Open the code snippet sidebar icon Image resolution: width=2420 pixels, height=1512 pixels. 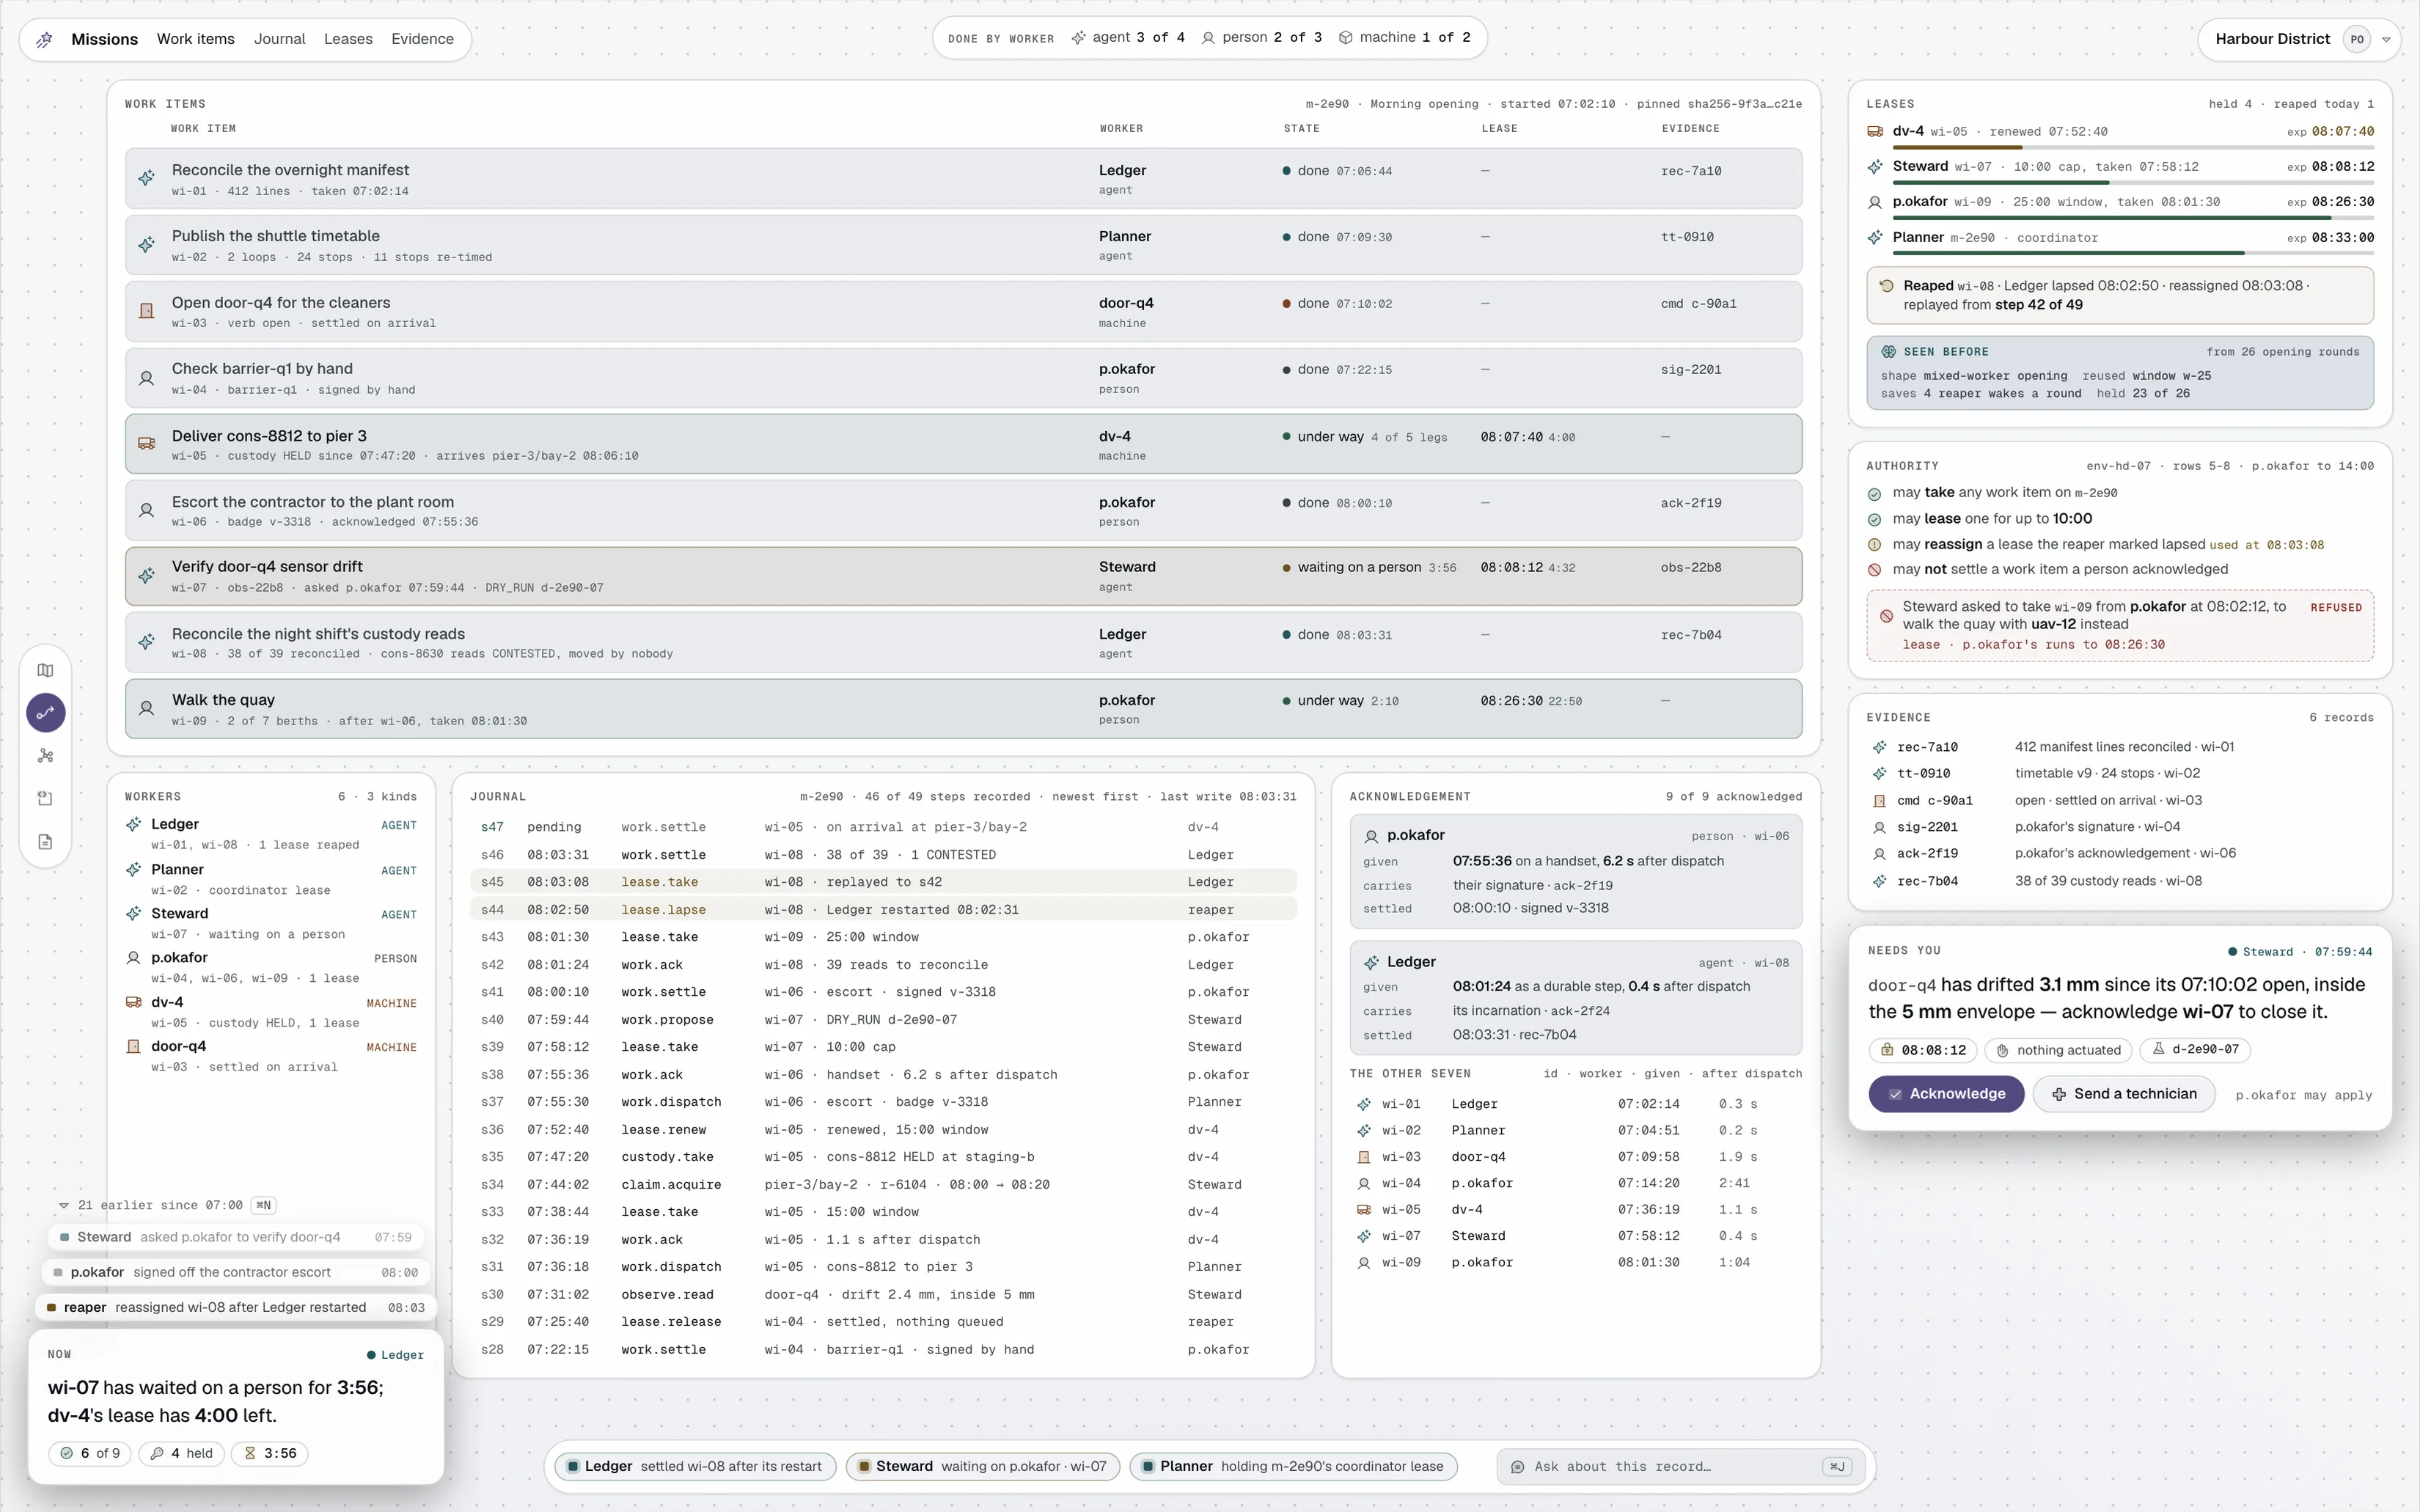pyautogui.click(x=45, y=799)
